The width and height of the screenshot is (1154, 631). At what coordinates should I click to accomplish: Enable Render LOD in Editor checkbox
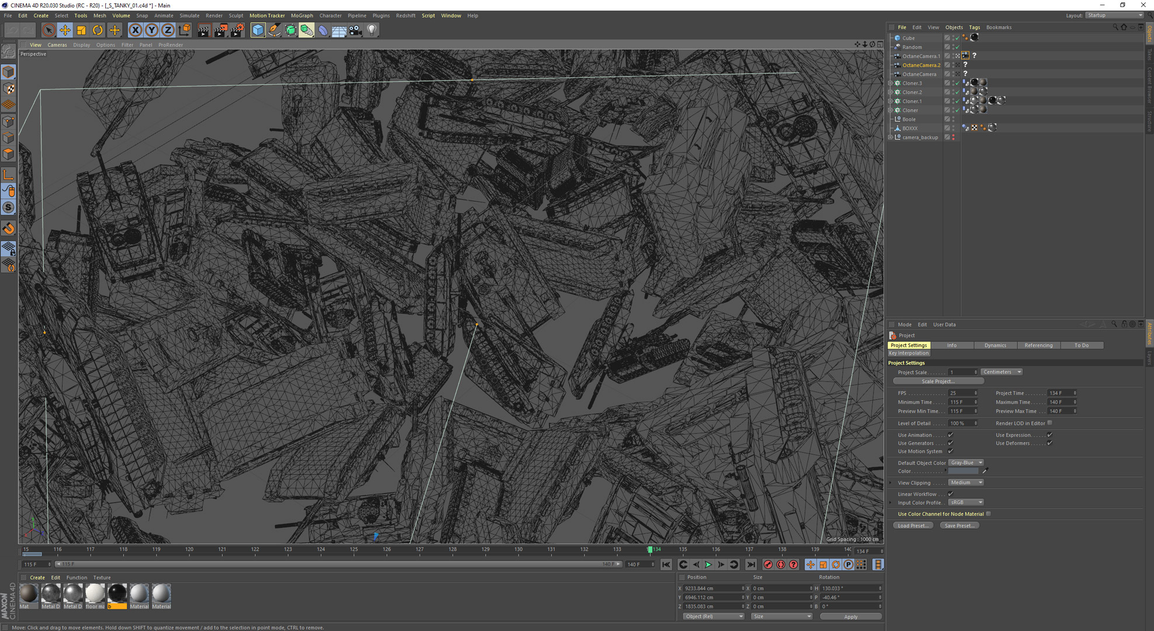click(x=1050, y=423)
